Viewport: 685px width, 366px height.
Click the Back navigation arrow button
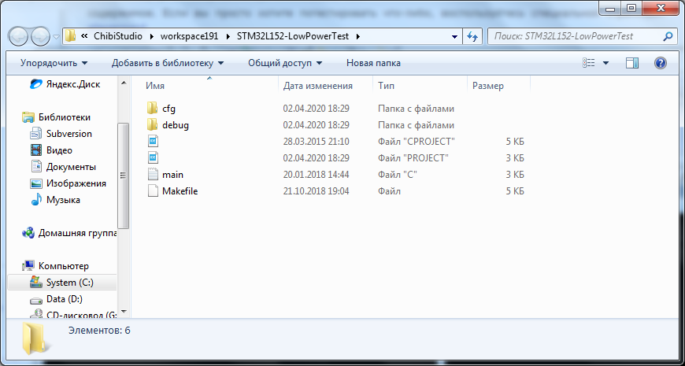pyautogui.click(x=20, y=36)
